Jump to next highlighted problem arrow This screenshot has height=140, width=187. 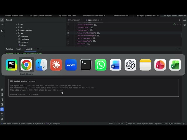[x=181, y=24]
